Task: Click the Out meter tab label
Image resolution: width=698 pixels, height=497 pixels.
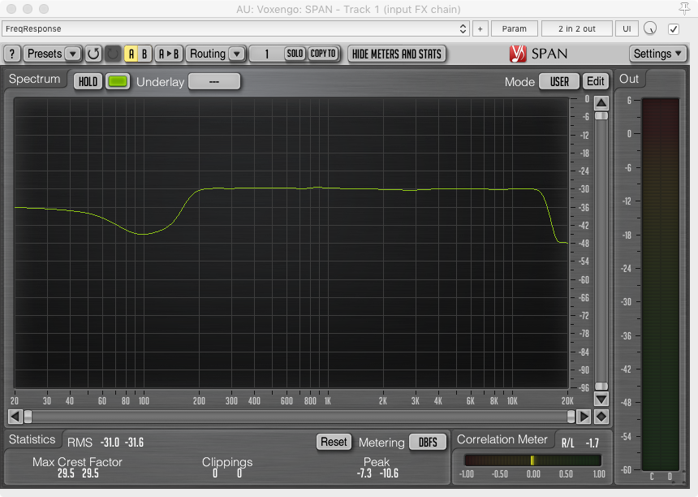Action: click(629, 79)
